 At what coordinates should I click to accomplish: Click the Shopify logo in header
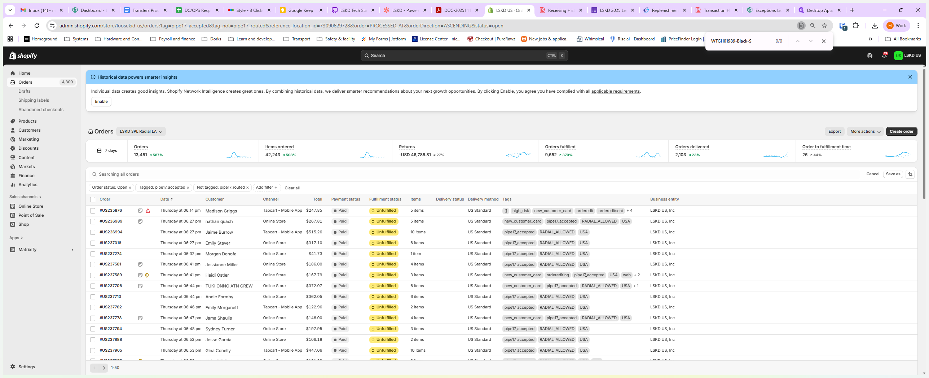click(x=23, y=56)
